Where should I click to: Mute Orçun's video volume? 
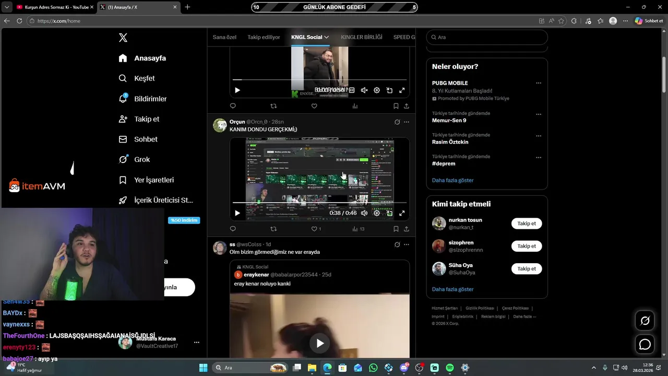pyautogui.click(x=364, y=213)
